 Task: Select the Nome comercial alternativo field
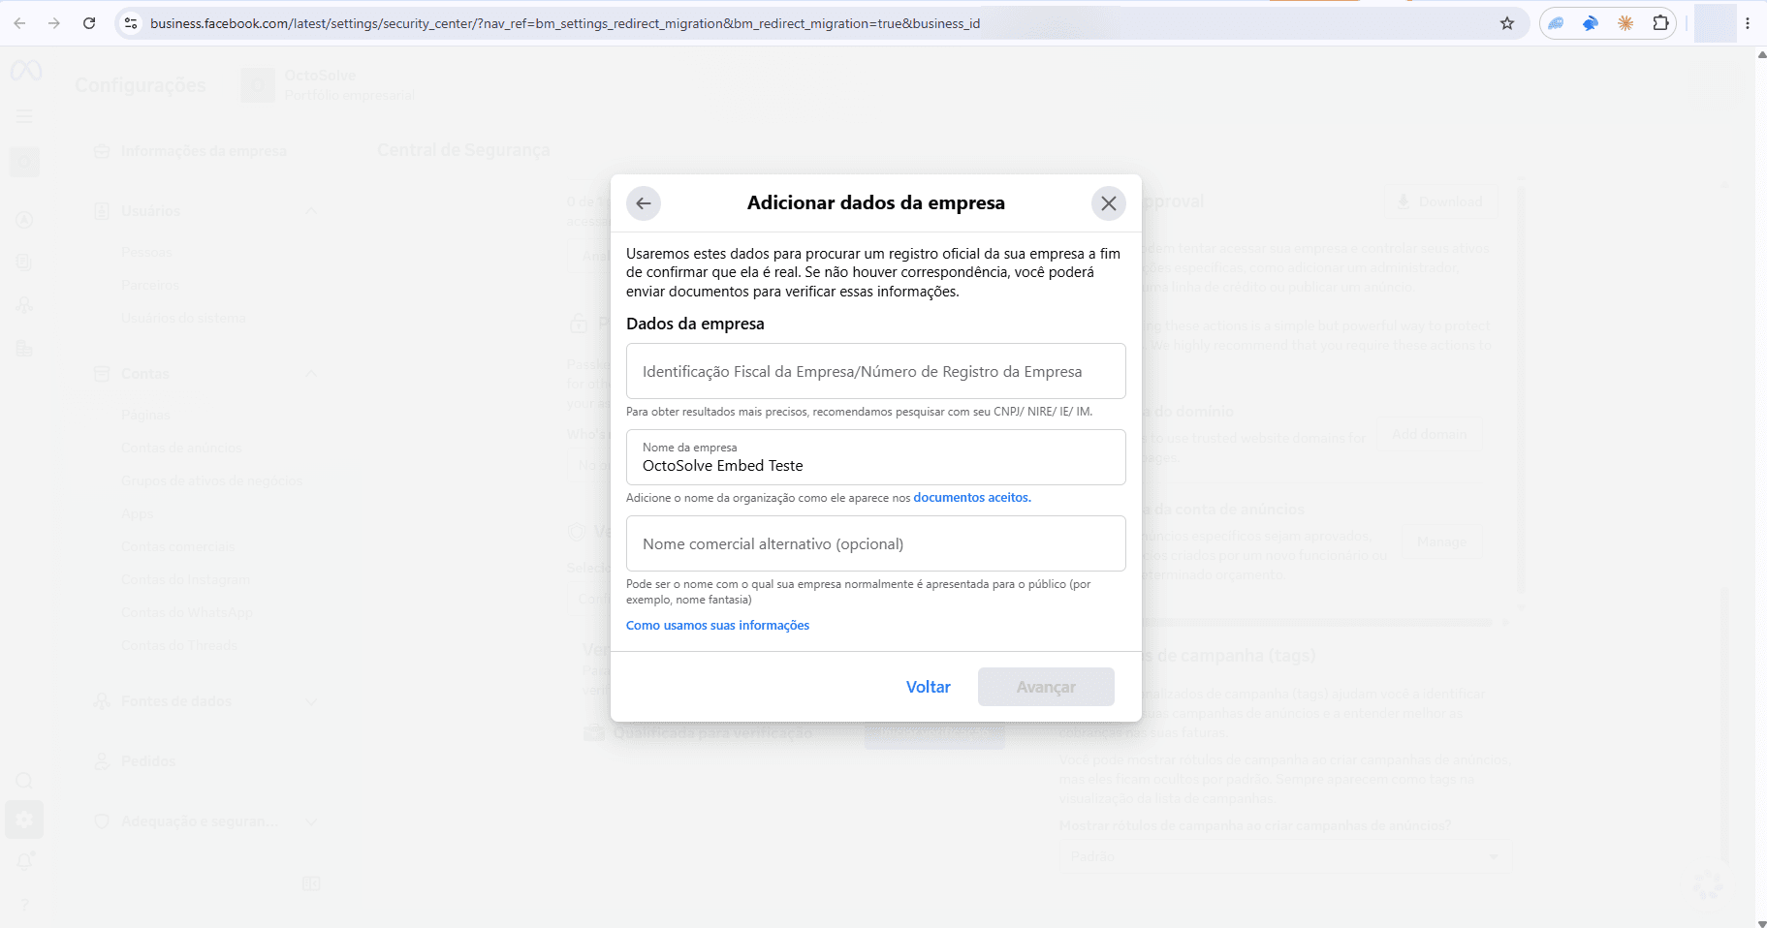[876, 543]
